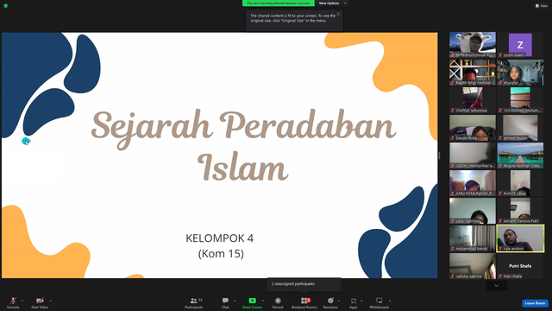
Task: Unmute the microphone
Action: coord(13,302)
